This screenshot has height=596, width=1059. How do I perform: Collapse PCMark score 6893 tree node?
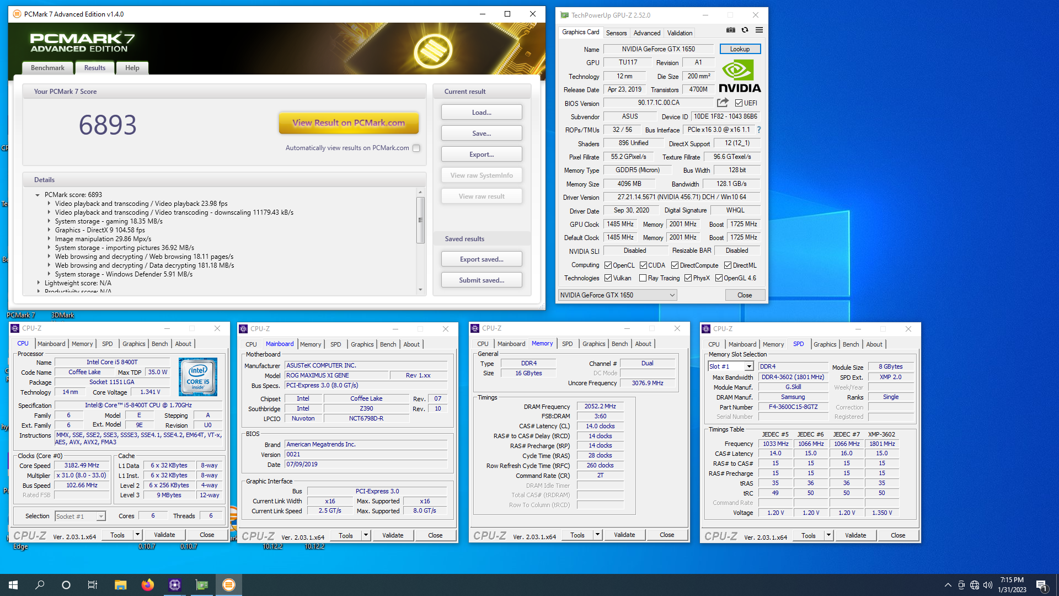[38, 195]
